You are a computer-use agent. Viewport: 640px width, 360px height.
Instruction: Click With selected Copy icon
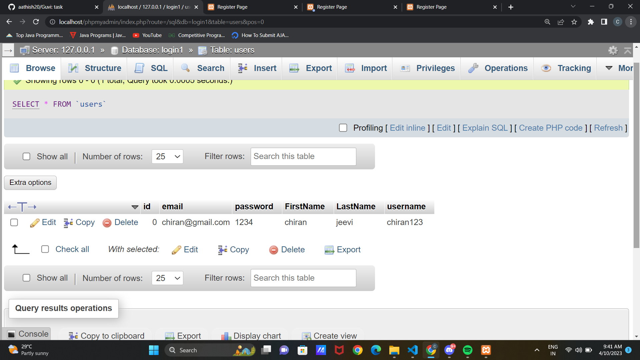pyautogui.click(x=223, y=250)
